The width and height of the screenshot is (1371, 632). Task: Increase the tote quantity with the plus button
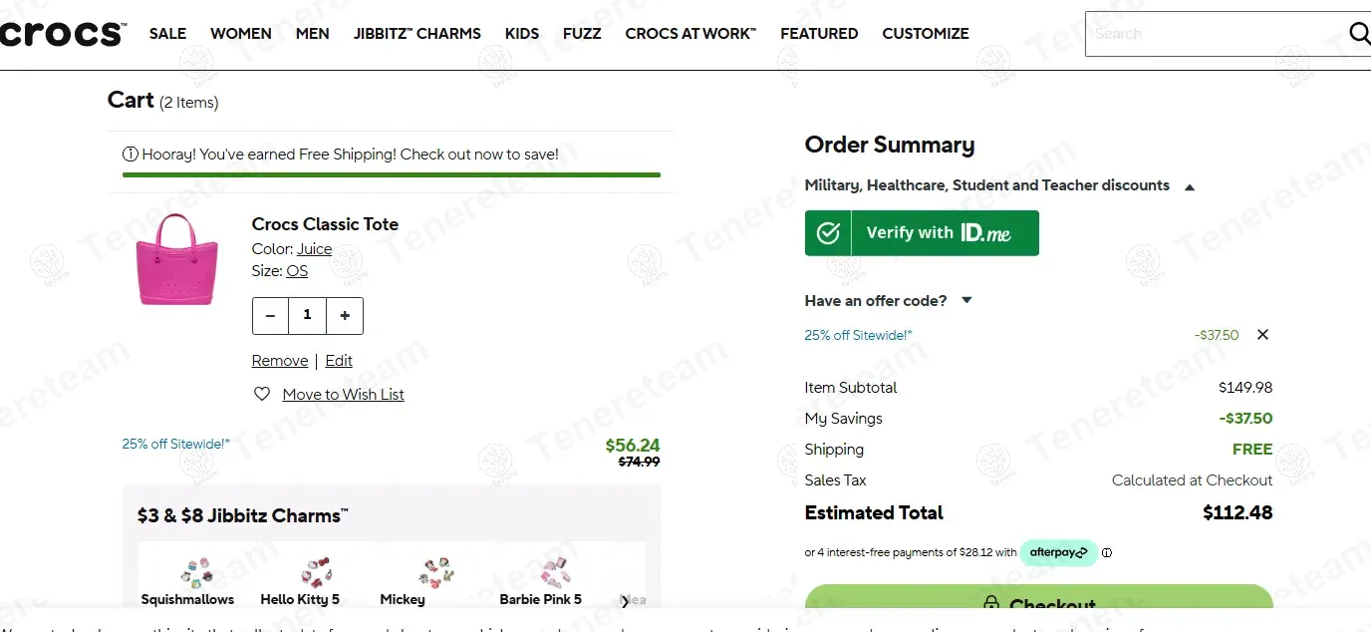pos(345,315)
